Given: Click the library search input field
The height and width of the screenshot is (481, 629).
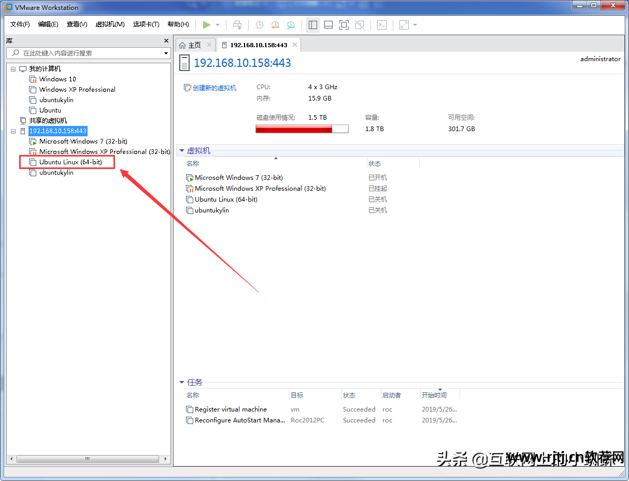Looking at the screenshot, I should click(85, 53).
